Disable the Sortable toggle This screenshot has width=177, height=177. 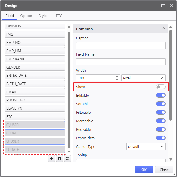tap(161, 104)
